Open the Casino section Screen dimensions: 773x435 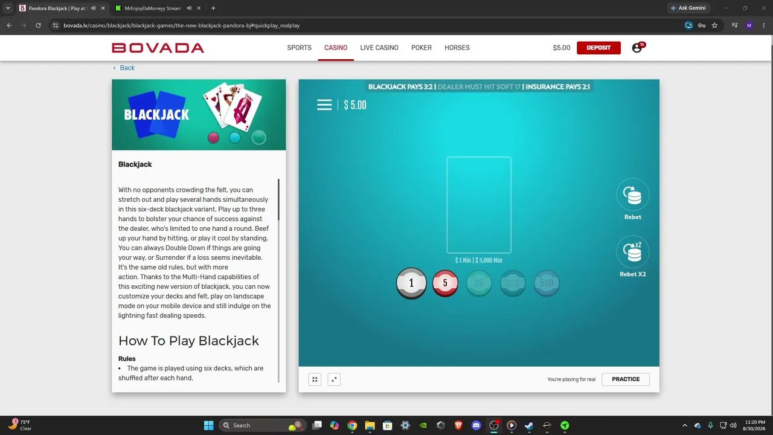[336, 48]
